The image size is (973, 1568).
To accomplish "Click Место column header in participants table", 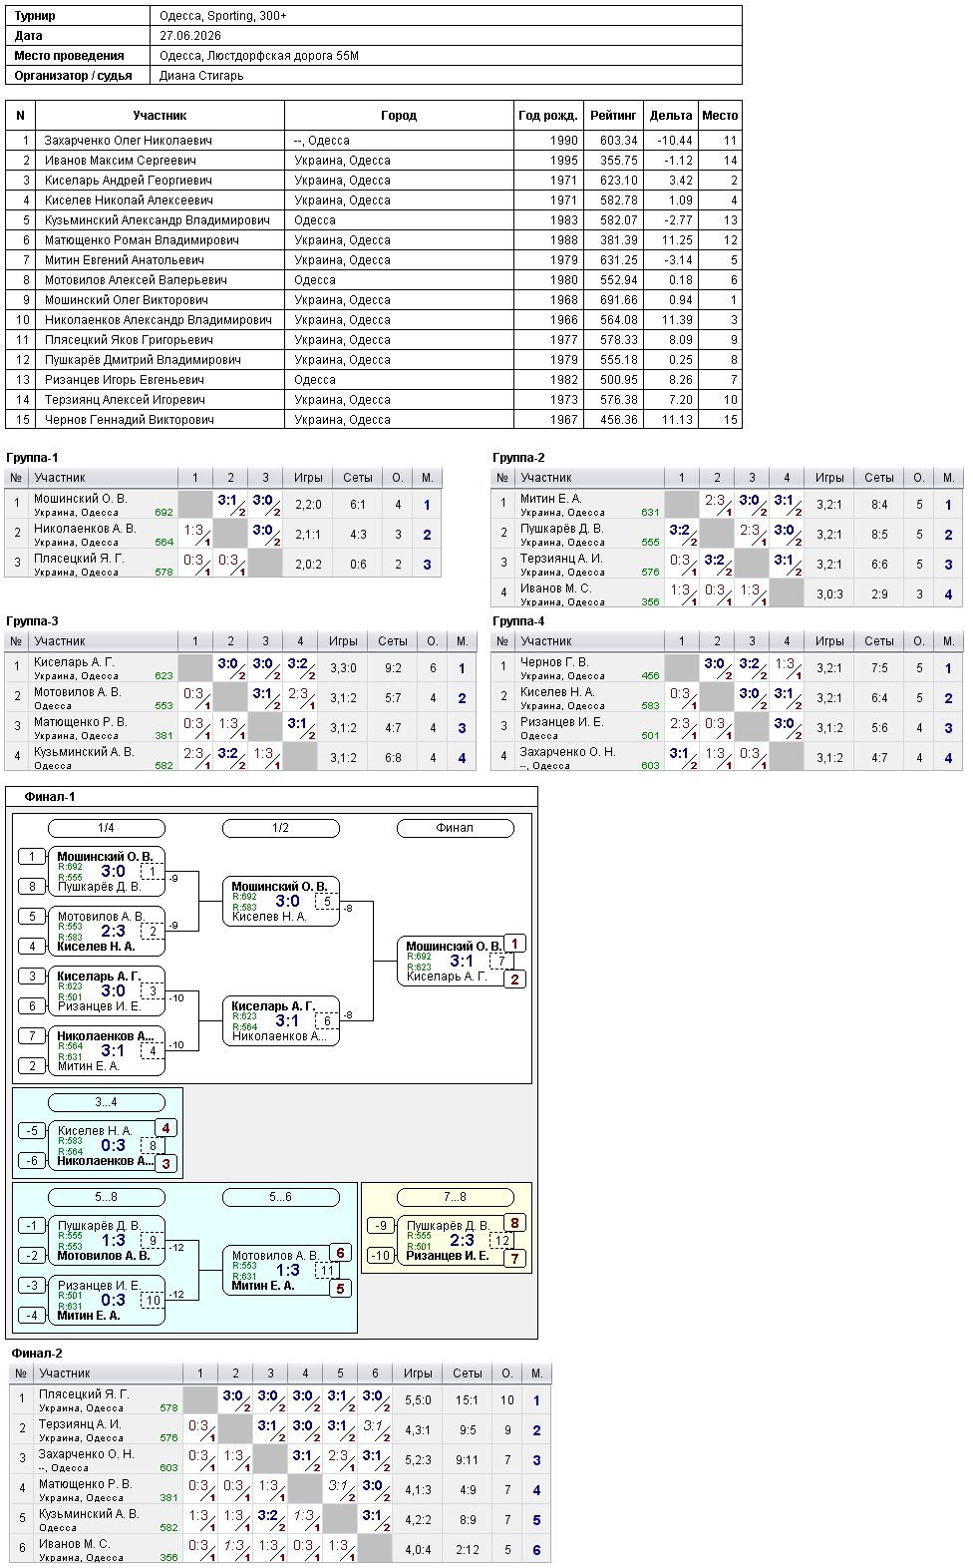I will coord(720,116).
